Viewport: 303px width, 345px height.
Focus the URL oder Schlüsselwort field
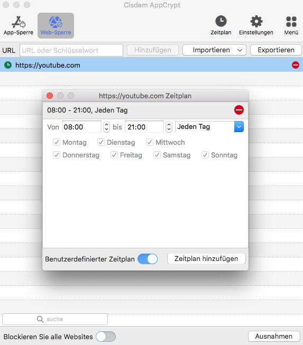point(71,50)
